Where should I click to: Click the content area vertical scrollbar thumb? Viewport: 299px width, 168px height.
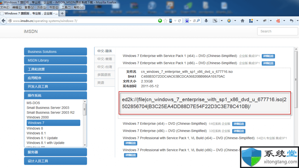[x=296, y=79]
